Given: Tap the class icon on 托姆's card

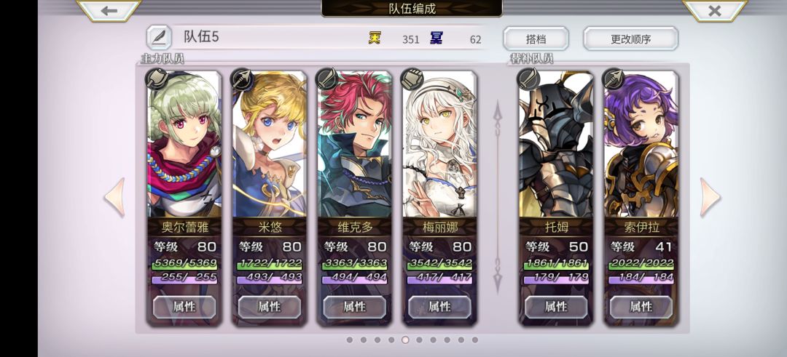Looking at the screenshot, I should point(528,79).
